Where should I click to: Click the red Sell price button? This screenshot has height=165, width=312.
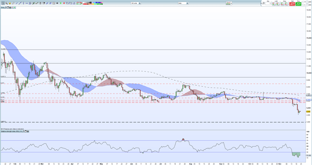coord(292,4)
